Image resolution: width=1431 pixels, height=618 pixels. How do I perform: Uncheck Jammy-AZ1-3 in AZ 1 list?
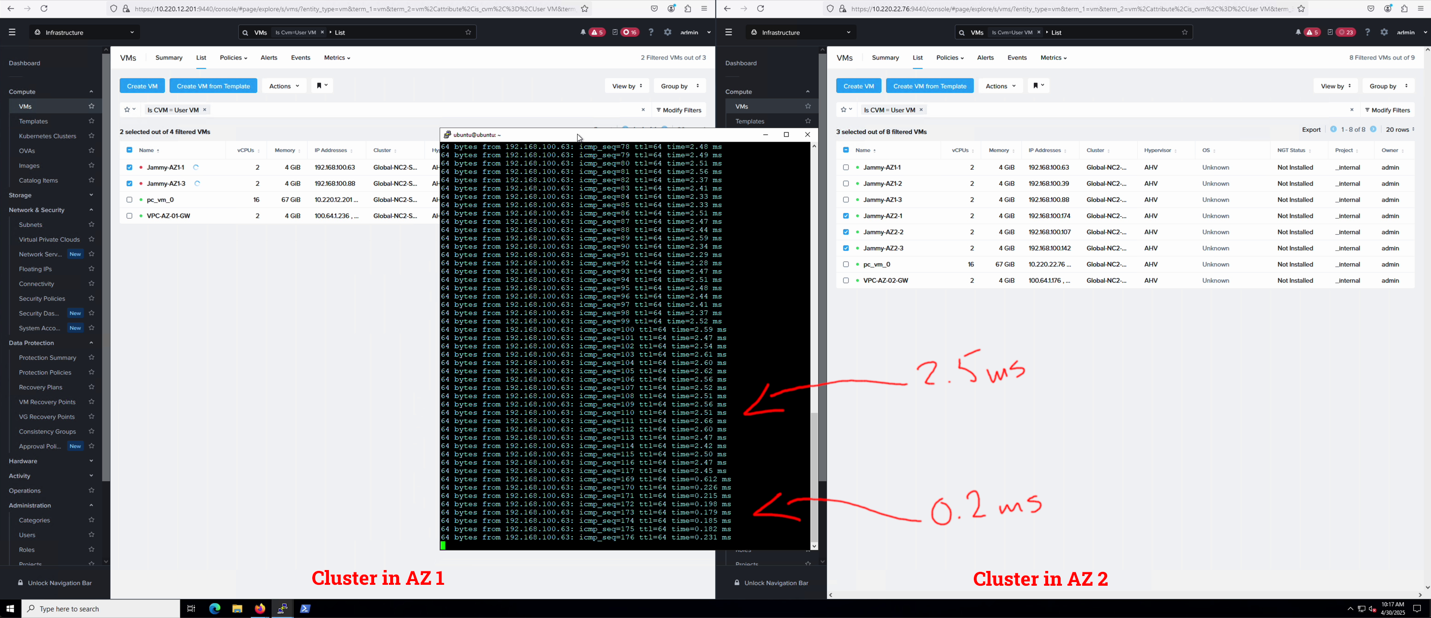[130, 183]
